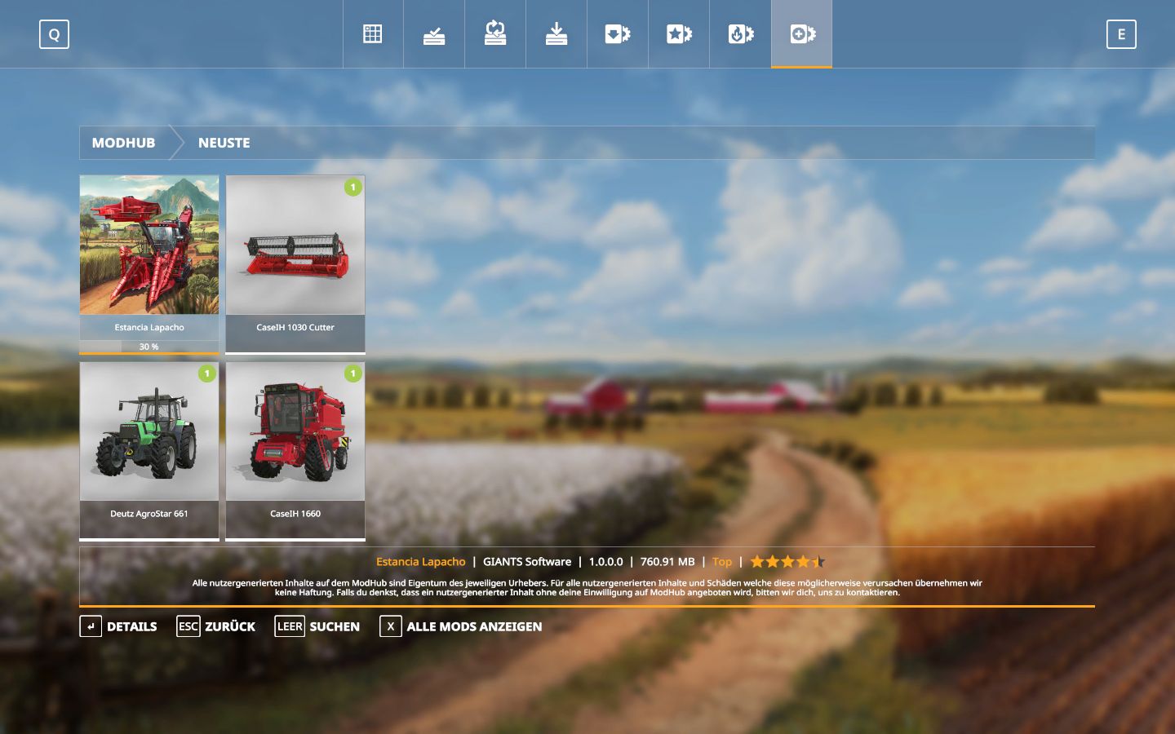Click the Enter key icon beside DETAILS
The image size is (1175, 734).
click(91, 626)
